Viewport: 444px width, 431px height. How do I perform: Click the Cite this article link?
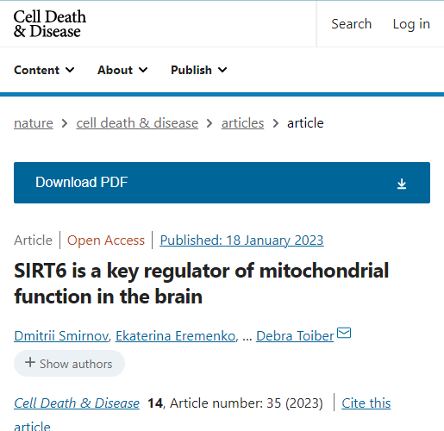(366, 403)
